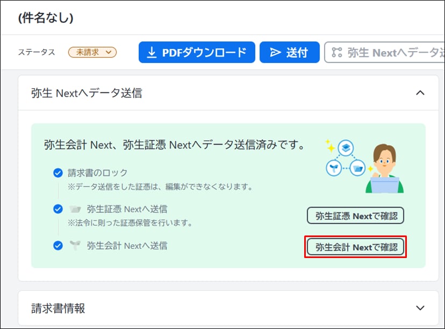Click the データ送信済みです message text
Image resolution: width=445 pixels, height=329 pixels.
pyautogui.click(x=174, y=145)
